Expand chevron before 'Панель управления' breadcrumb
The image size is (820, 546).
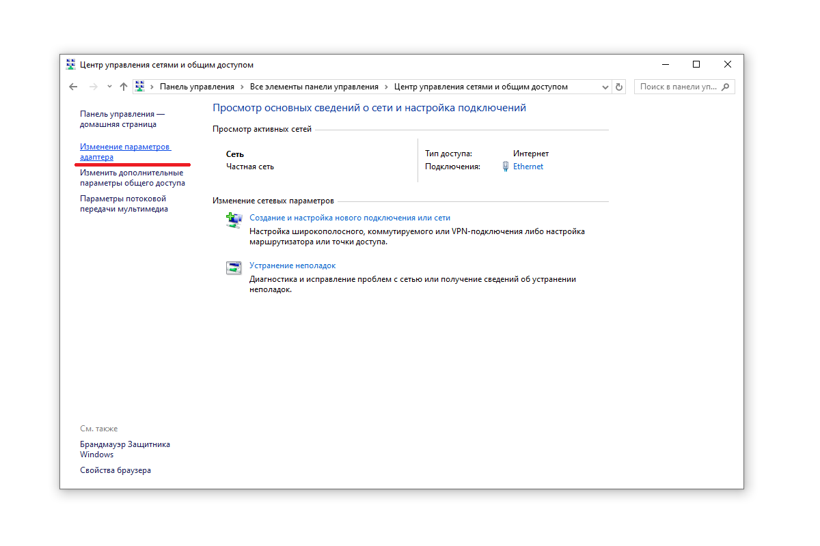click(x=152, y=87)
